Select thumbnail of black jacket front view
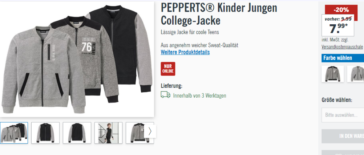The width and height of the screenshot is (364, 155). 45,133
